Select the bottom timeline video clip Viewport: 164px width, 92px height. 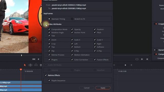coord(21,90)
